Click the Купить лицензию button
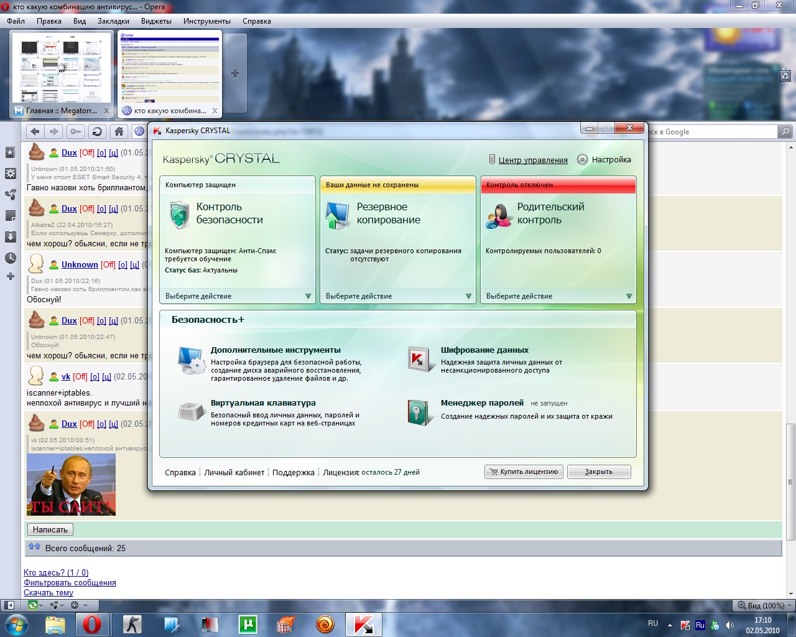This screenshot has width=796, height=637. [524, 472]
